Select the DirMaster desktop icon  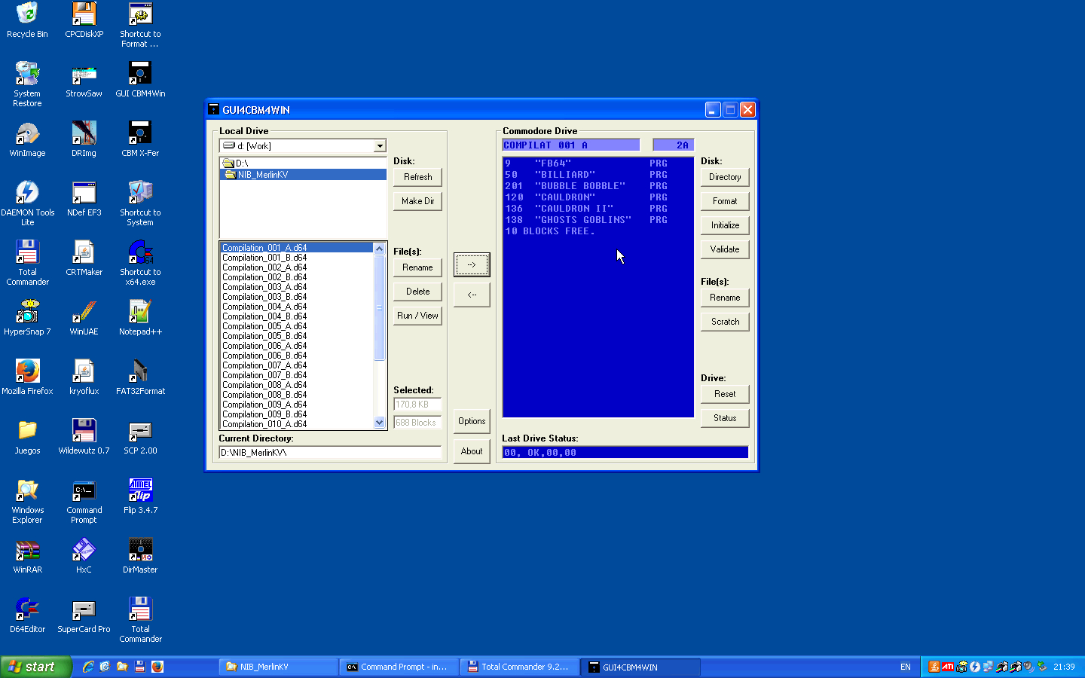[140, 556]
